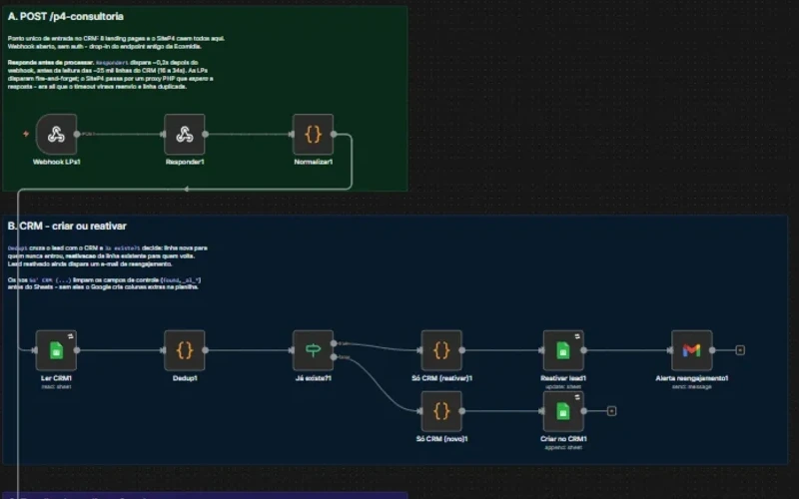Viewport: 799px width, 499px height.
Task: Click the lightning trigger icon beside Webhook LPs1
Action: (x=26, y=134)
